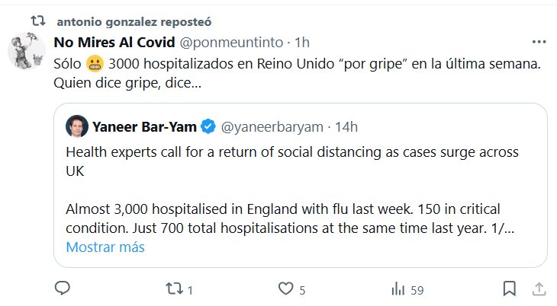Click the reply speech bubble icon
Viewport: 557px width, 306px height.
tap(64, 288)
